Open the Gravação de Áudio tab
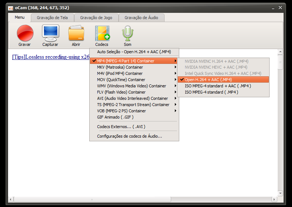Screen dimensions: 292x207 tap(141, 18)
